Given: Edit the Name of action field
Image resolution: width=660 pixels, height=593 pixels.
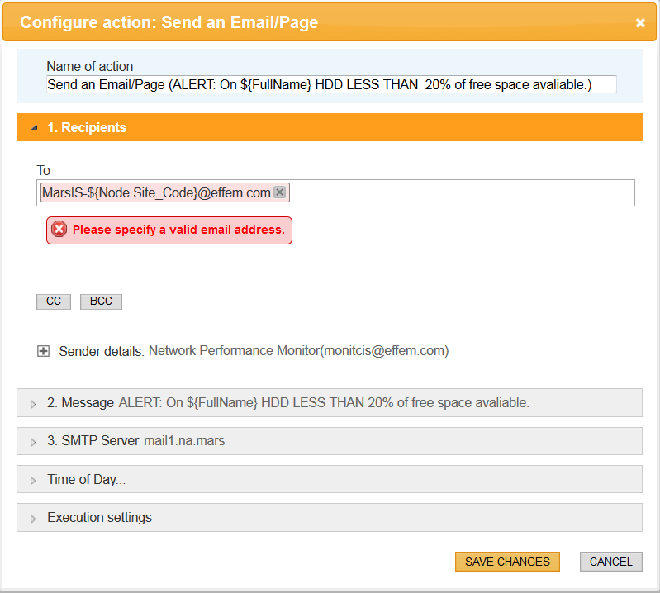Looking at the screenshot, I should tap(331, 84).
